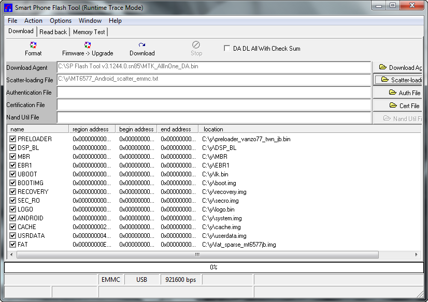Uncheck the UBOOT partition checkbox
The width and height of the screenshot is (428, 302).
pos(12,174)
